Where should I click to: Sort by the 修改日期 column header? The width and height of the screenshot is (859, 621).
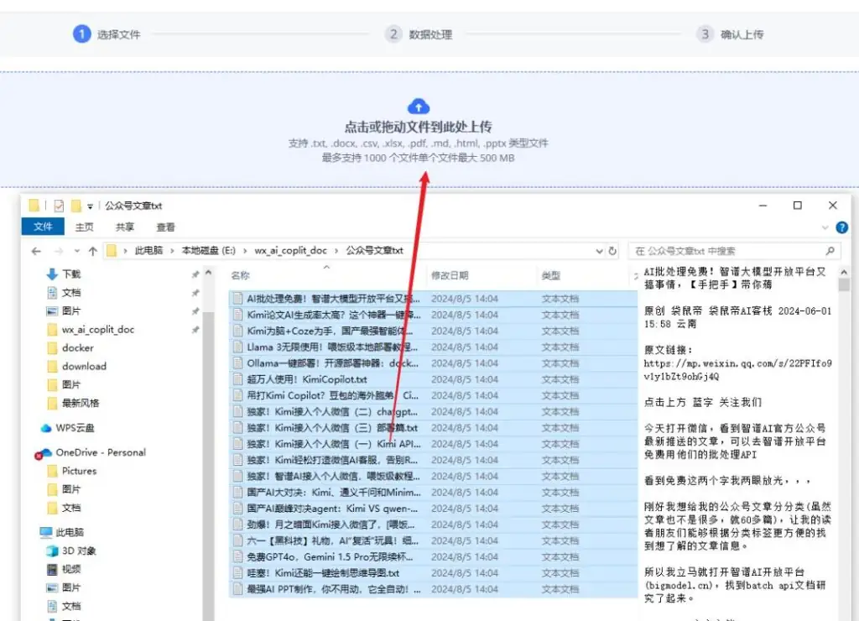coord(450,276)
